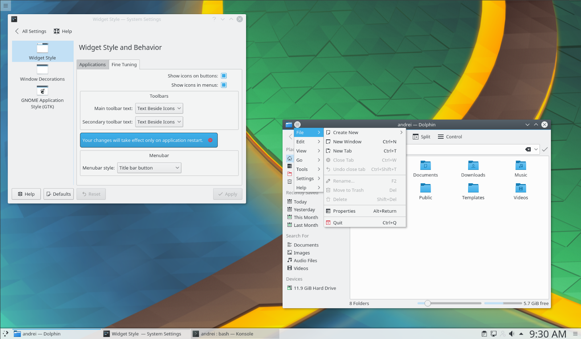This screenshot has width=581, height=339.
Task: Select Documents under Search For in Places
Action: (303, 245)
